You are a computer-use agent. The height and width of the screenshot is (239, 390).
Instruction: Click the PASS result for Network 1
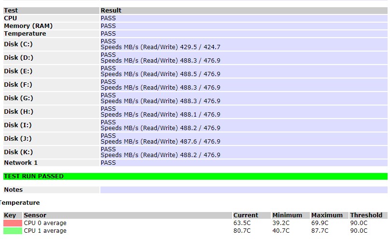coord(108,163)
